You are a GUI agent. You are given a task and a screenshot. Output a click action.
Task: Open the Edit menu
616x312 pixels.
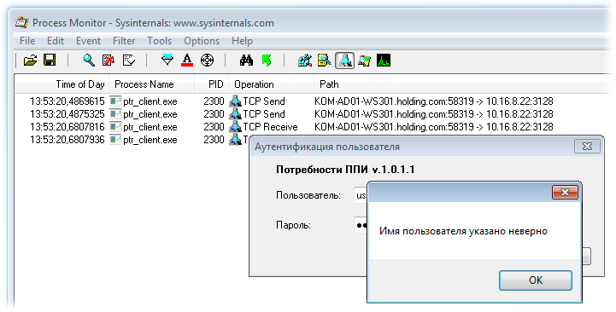point(56,41)
